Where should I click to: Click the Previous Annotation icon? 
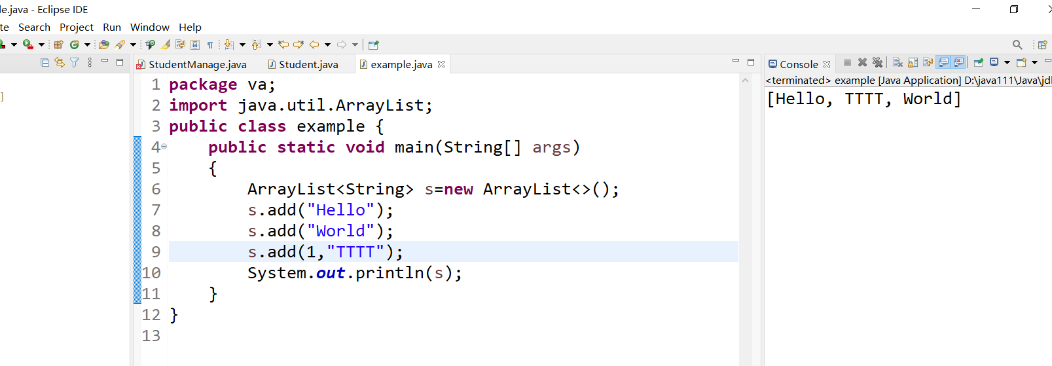coord(256,45)
